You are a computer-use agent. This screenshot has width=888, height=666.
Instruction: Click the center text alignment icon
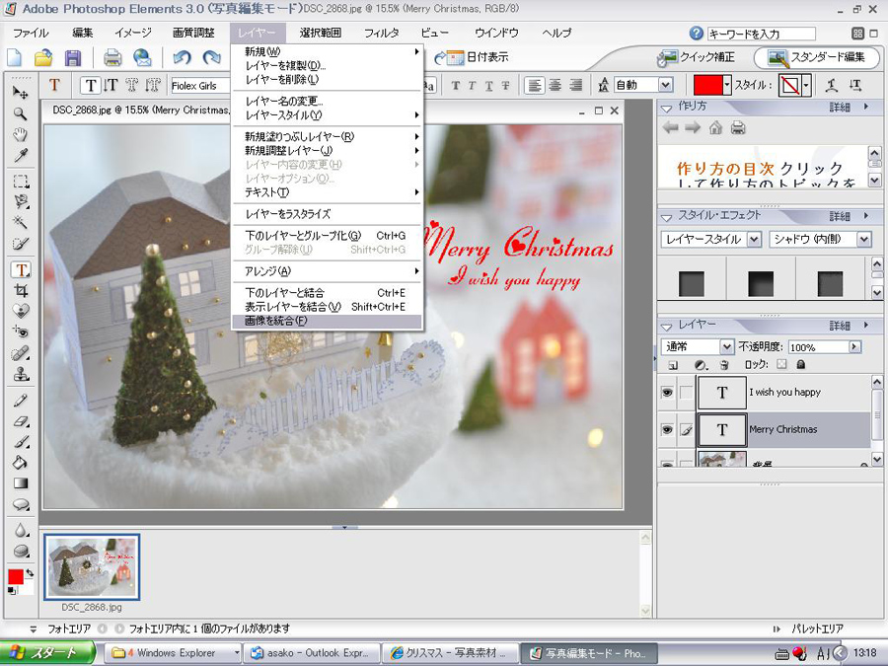tap(555, 86)
